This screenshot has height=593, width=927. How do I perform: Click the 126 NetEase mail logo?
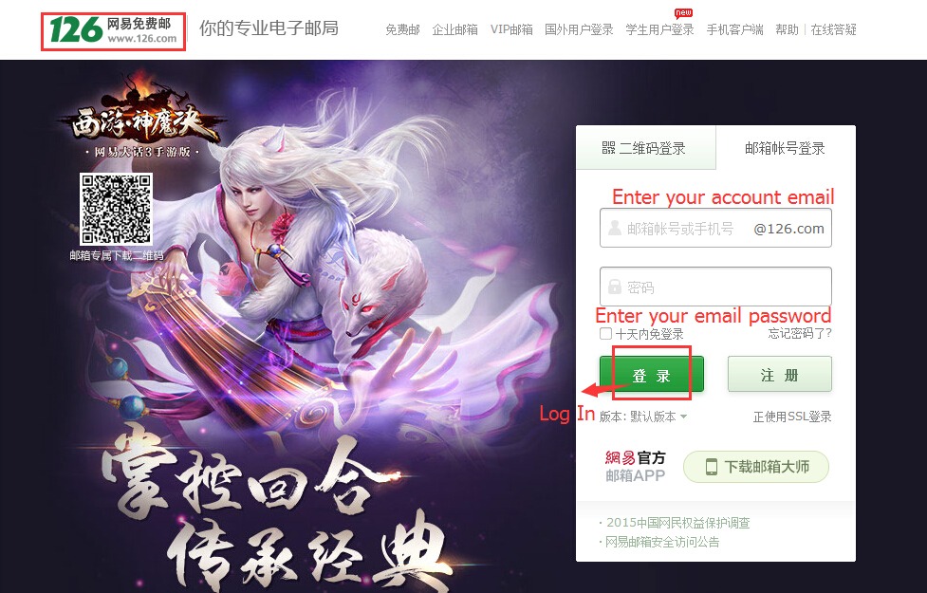point(113,30)
